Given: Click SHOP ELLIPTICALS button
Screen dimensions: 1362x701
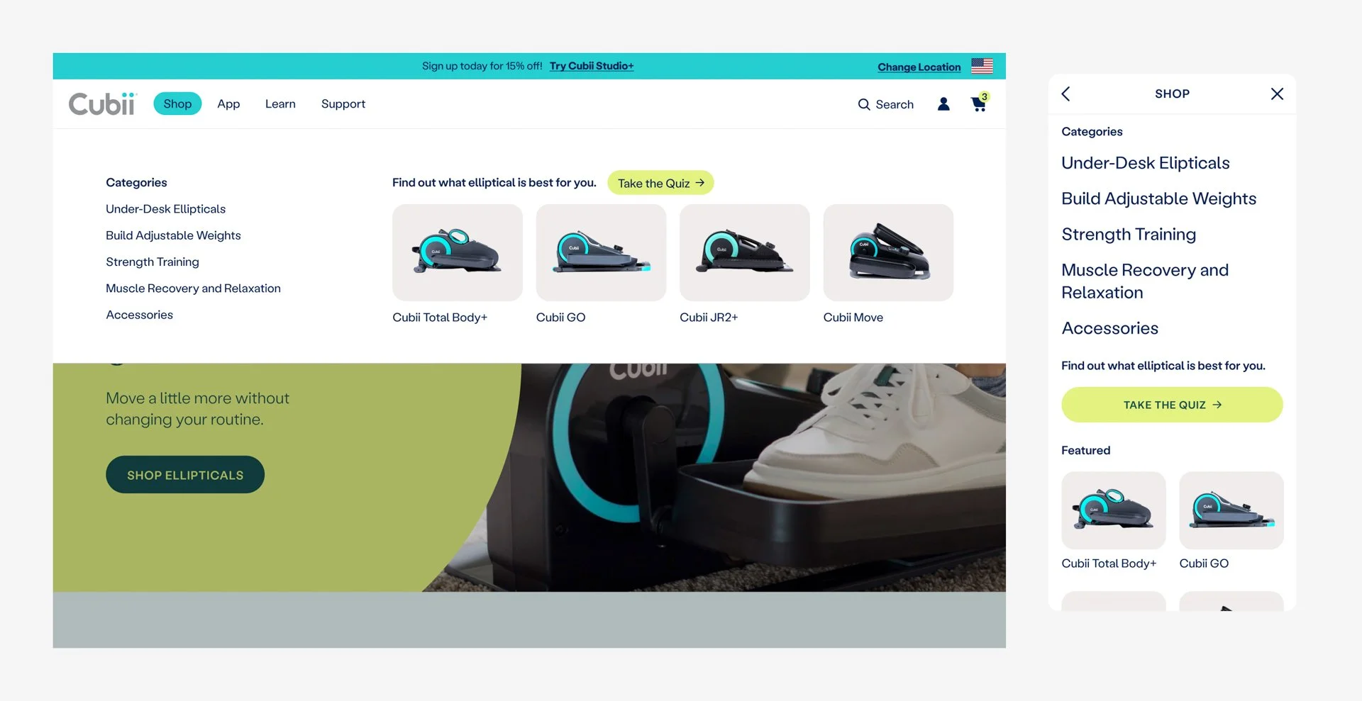Looking at the screenshot, I should pyautogui.click(x=185, y=475).
